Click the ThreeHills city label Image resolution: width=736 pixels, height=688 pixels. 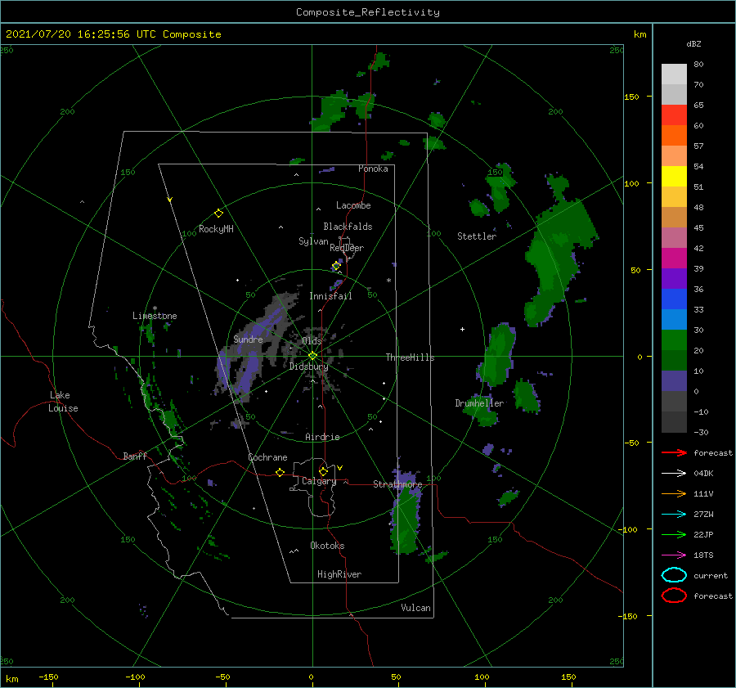(x=410, y=357)
